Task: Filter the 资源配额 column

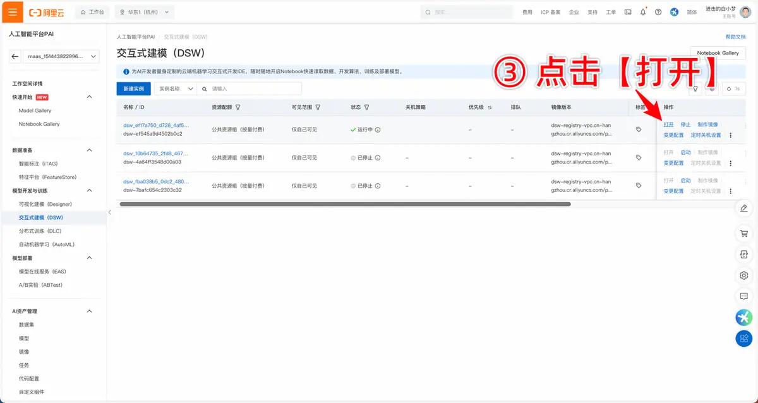Action: tap(238, 107)
